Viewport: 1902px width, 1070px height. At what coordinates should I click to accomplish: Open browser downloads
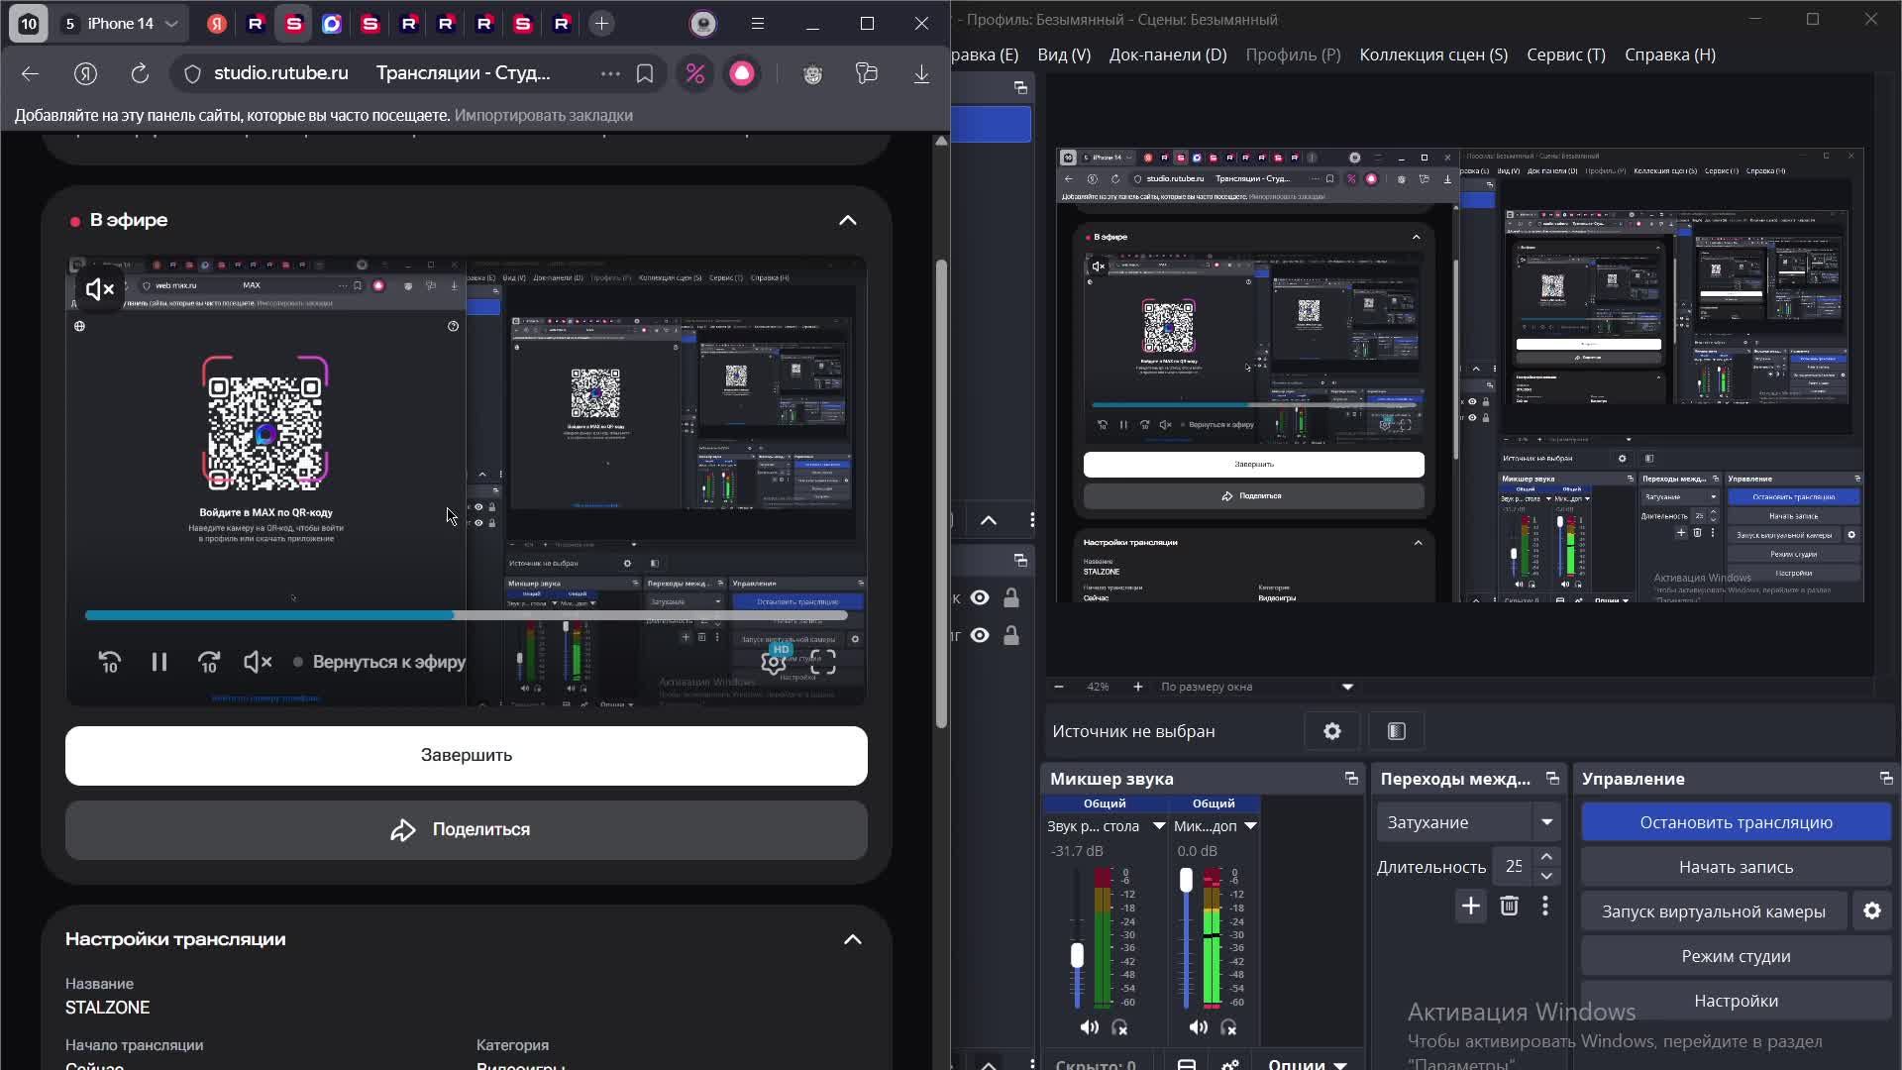pos(921,73)
